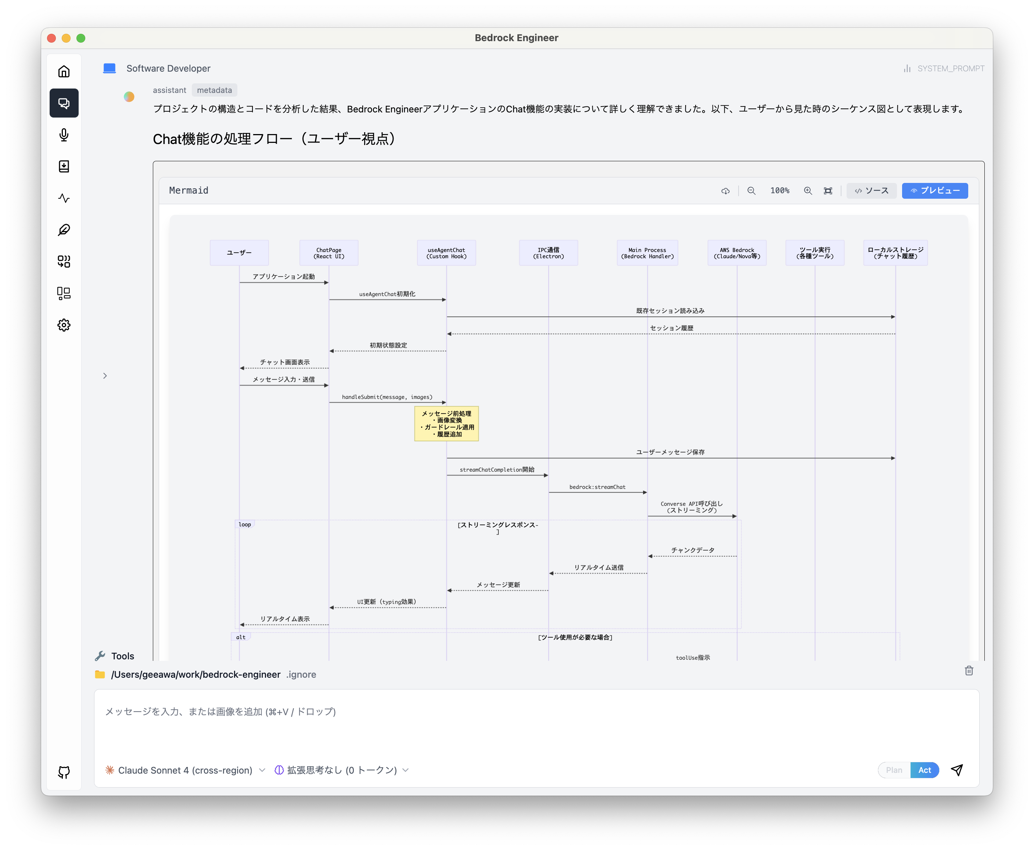Zoom in on the Mermaid diagram
The image size is (1034, 850).
click(x=808, y=191)
